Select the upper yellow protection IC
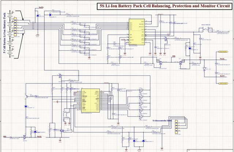The width and height of the screenshot is (234, 152). tap(137, 32)
